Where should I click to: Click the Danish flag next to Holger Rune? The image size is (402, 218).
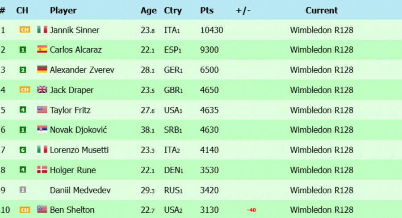pyautogui.click(x=42, y=170)
